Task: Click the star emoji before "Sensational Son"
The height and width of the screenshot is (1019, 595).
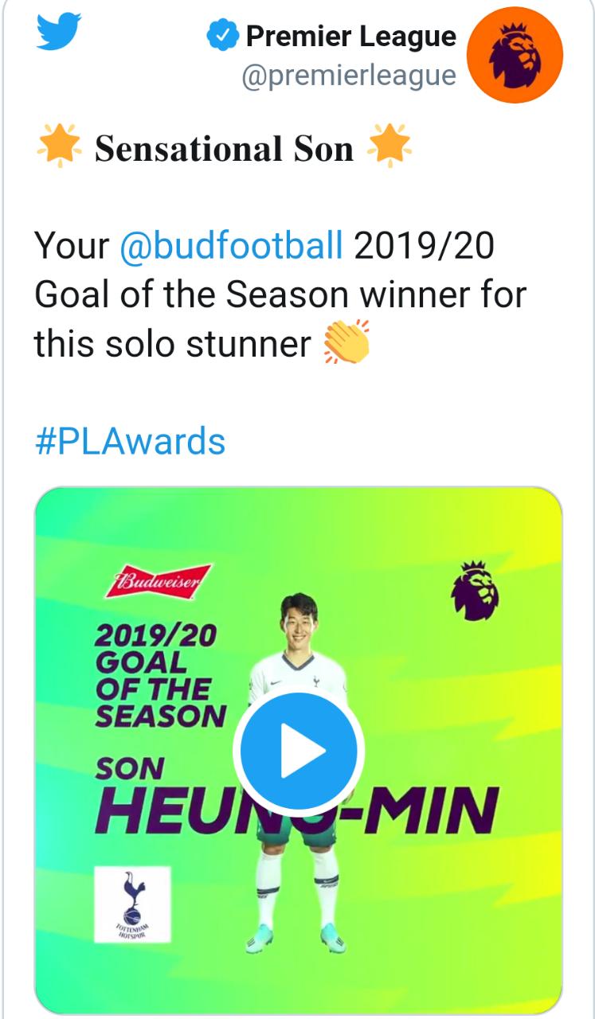Action: [59, 148]
